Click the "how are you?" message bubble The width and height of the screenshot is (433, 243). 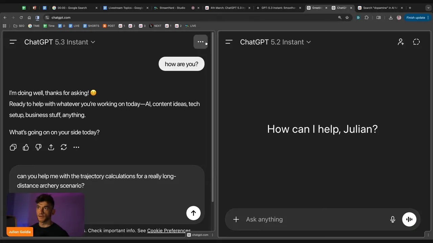pyautogui.click(x=182, y=64)
